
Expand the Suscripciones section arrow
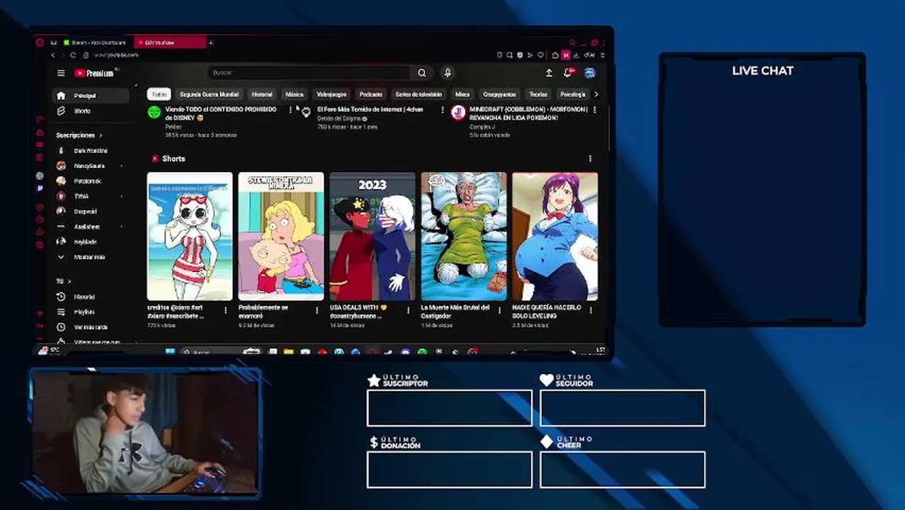pos(101,135)
